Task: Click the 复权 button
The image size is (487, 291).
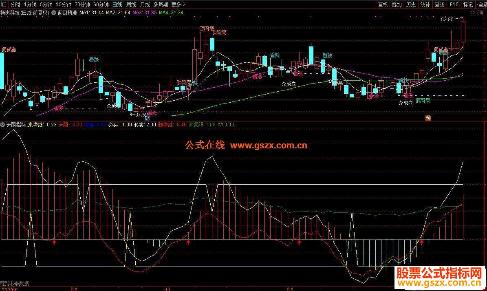Action: [x=383, y=4]
